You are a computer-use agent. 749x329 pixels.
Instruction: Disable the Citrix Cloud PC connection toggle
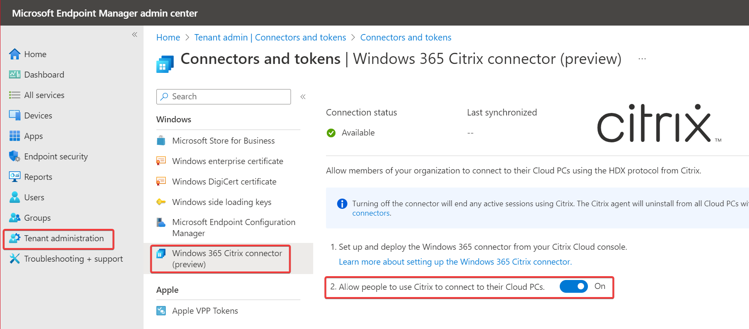(x=573, y=286)
